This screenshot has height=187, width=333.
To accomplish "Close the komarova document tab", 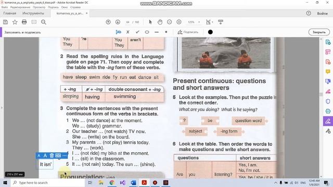I will coord(87,14).
